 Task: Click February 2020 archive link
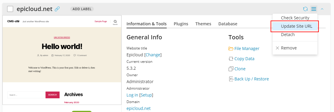[x=71, y=102]
